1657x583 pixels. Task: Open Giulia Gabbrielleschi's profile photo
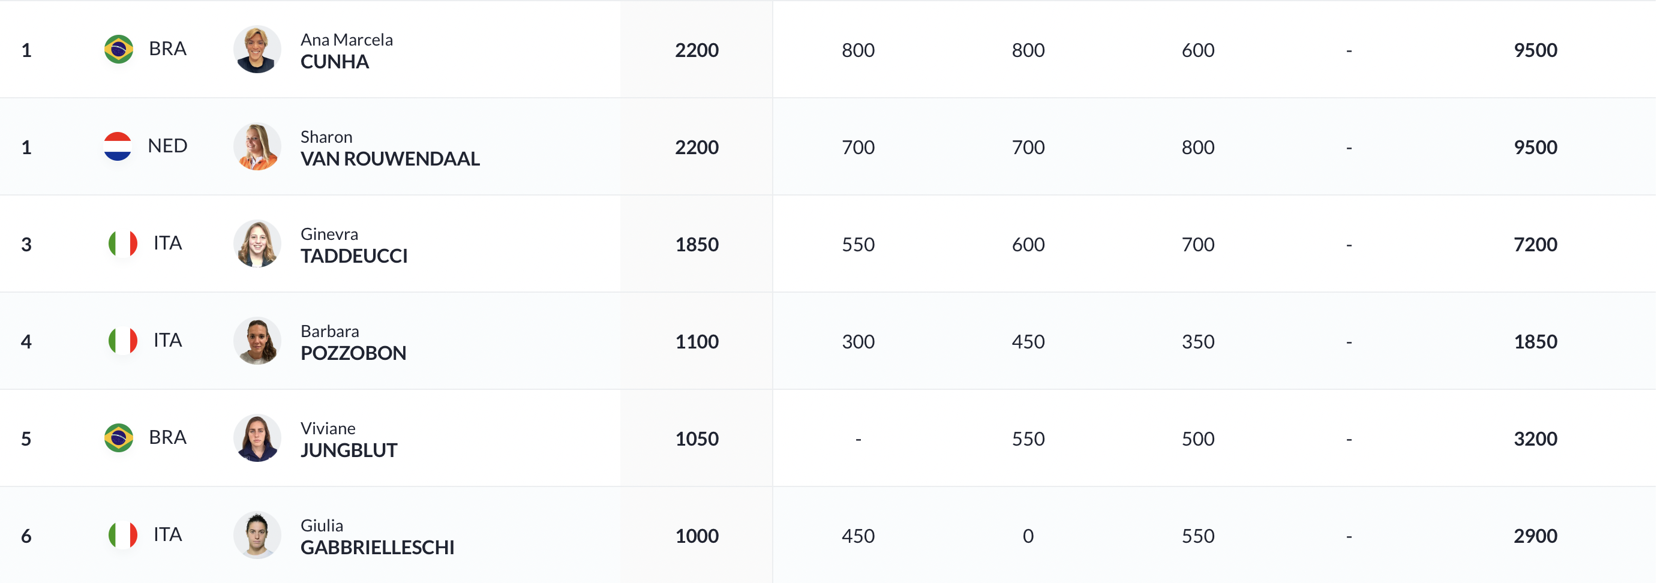[257, 535]
